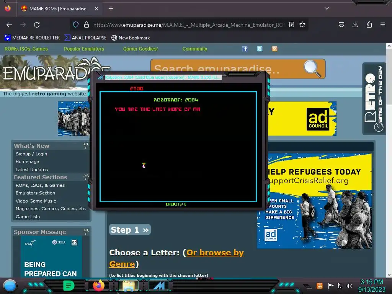Open Magazines, Comics, Guides, etc. link
Image resolution: width=392 pixels, height=294 pixels.
pos(51,209)
